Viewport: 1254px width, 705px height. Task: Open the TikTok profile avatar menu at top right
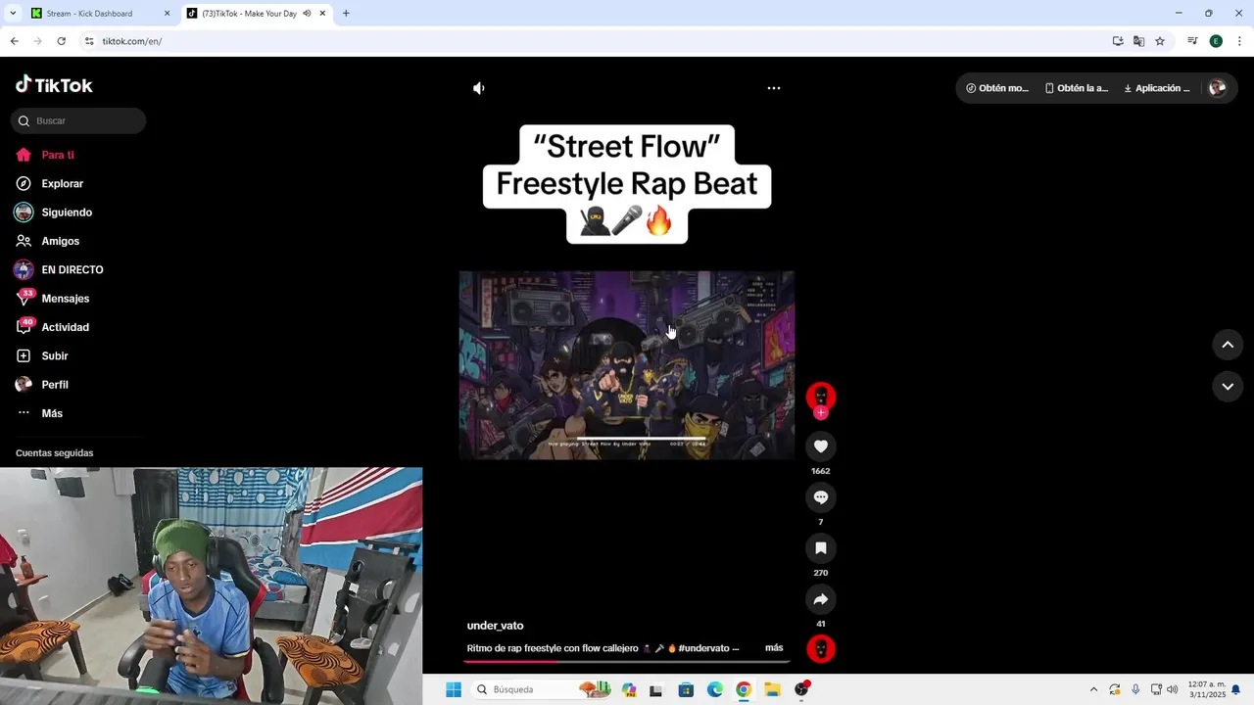tap(1217, 88)
